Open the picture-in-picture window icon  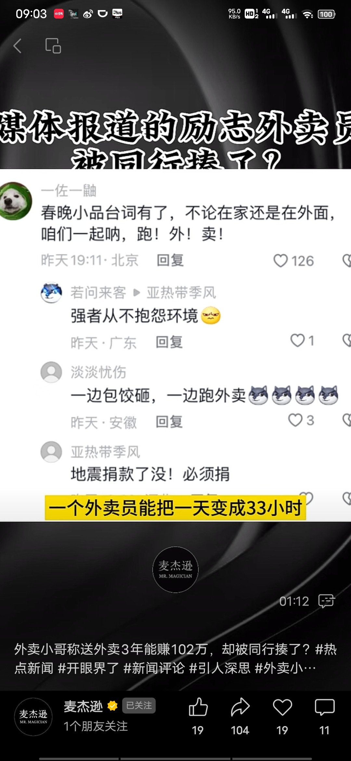pyautogui.click(x=53, y=46)
